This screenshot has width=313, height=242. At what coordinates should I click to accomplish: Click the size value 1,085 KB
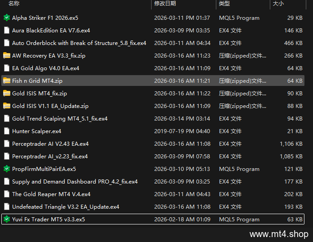point(291,156)
